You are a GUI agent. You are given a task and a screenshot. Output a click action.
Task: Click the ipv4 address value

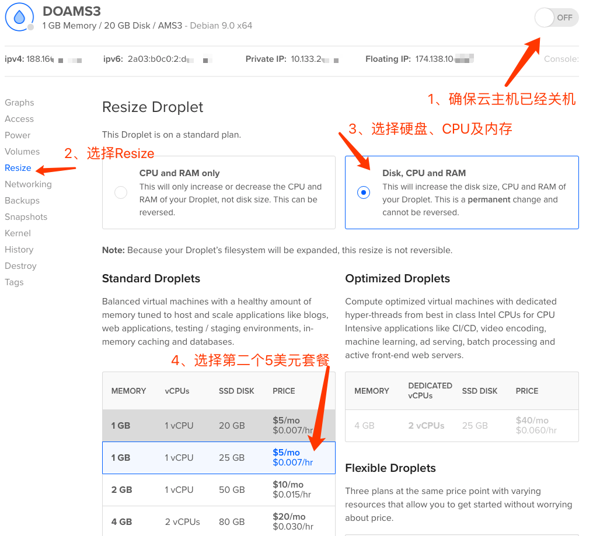[54, 59]
